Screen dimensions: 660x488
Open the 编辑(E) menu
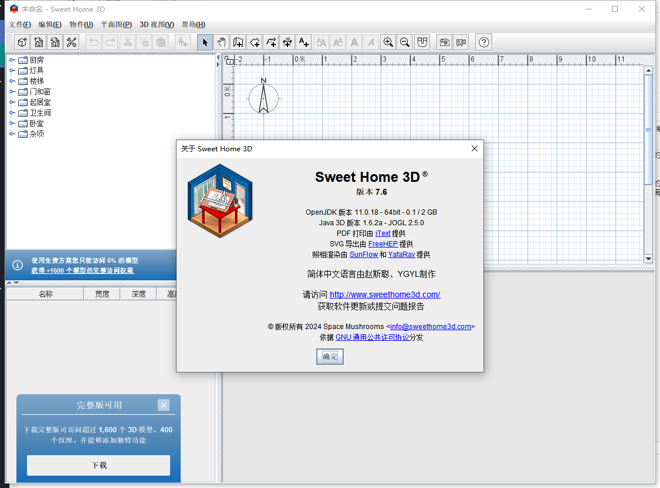pos(50,25)
